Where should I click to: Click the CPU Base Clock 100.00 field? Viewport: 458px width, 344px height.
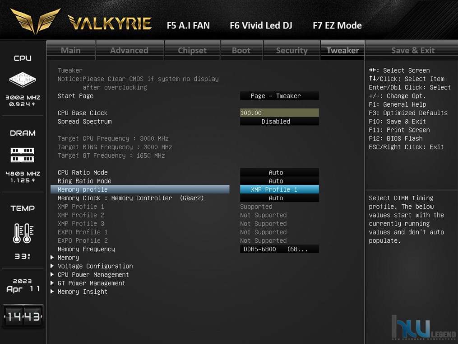(279, 113)
